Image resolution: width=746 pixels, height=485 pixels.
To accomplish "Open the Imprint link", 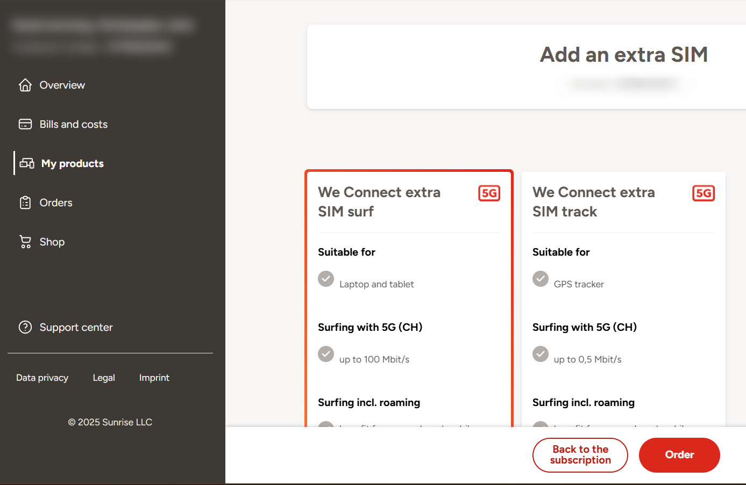I will pyautogui.click(x=154, y=378).
